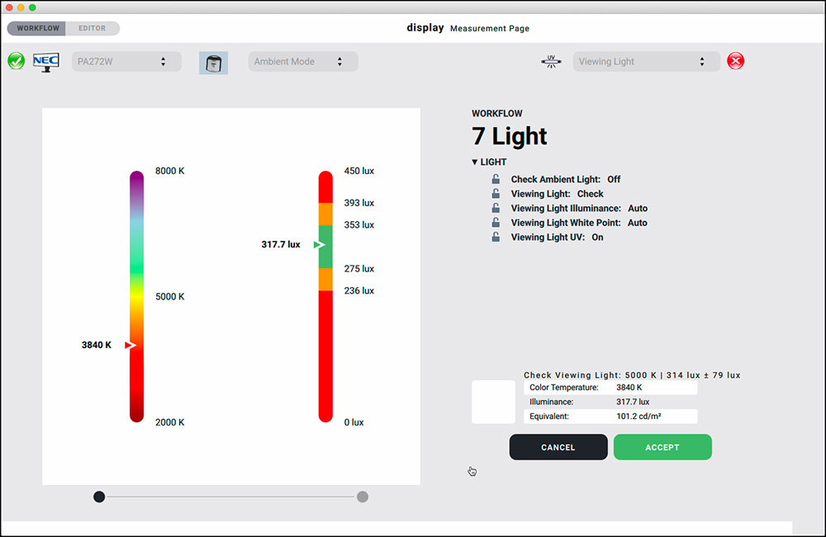826x537 pixels.
Task: Click the 5000 K scale label
Action: pos(169,297)
